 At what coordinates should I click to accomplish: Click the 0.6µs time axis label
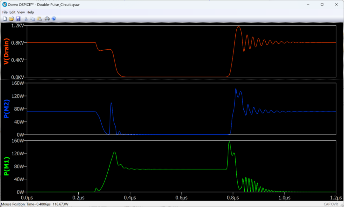[x=182, y=197]
